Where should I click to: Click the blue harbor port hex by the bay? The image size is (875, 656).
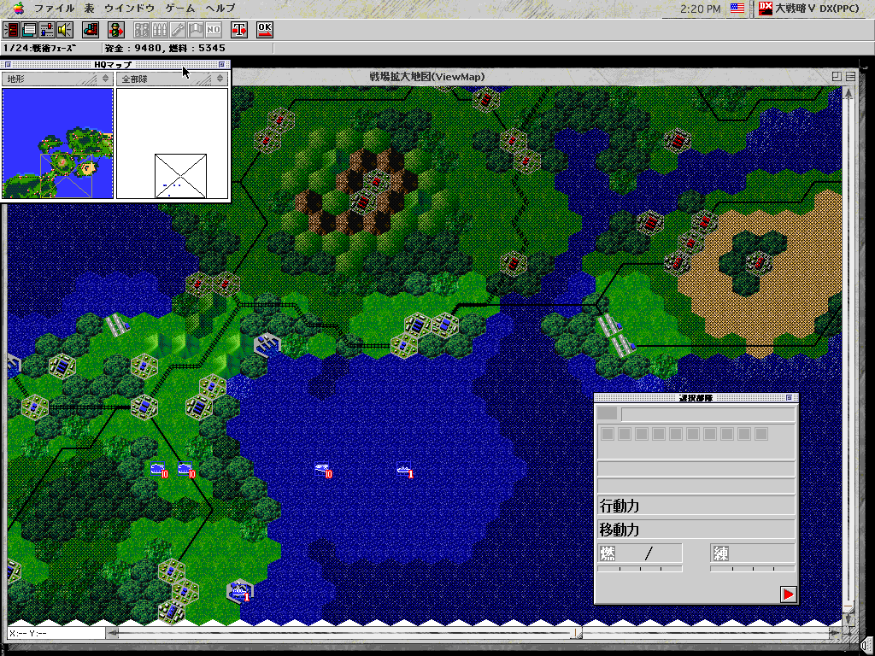pos(267,345)
